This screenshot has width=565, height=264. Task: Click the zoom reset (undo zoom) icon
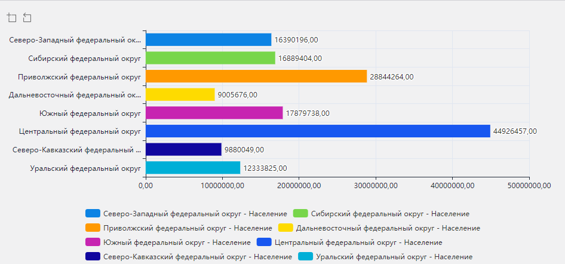(27, 18)
